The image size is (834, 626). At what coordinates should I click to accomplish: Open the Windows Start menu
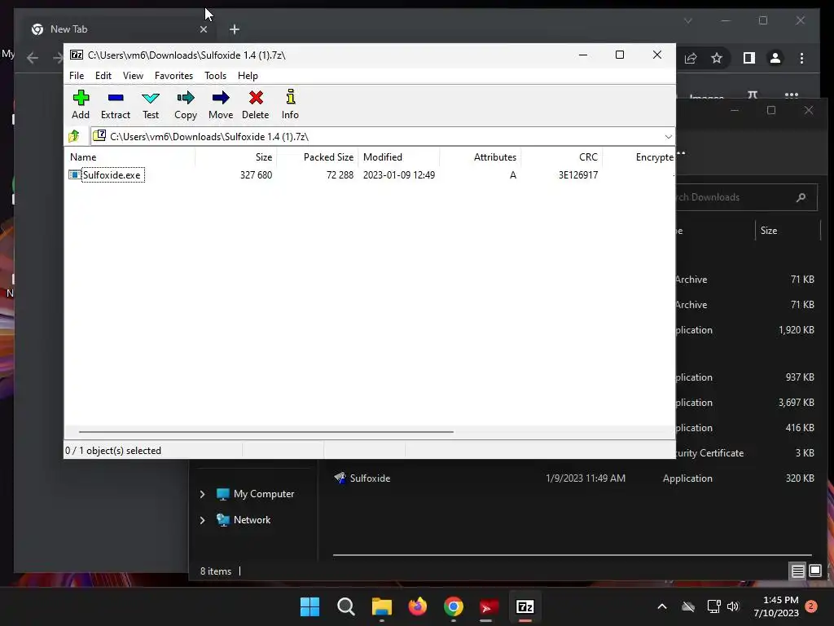310,606
